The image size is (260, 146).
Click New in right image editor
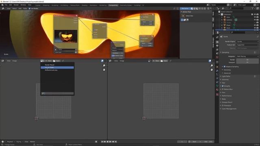point(156,61)
